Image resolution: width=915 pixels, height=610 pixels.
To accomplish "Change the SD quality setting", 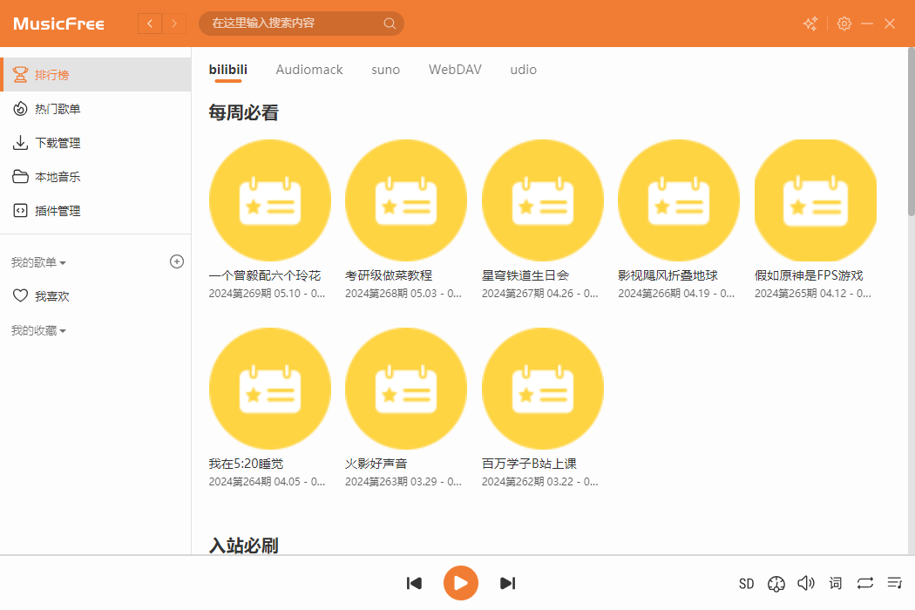I will 746,584.
